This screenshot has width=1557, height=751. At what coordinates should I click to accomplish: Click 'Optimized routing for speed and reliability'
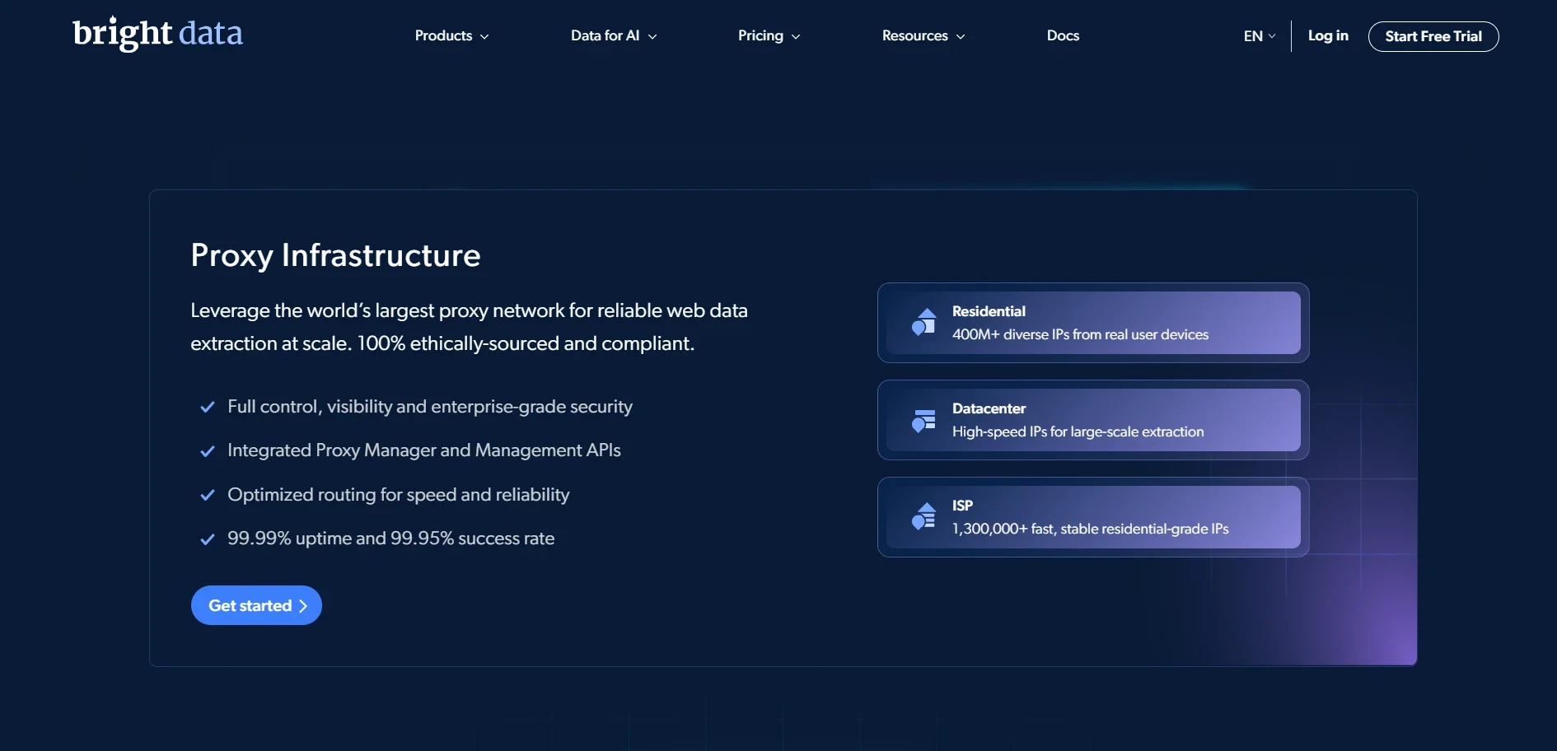click(399, 495)
